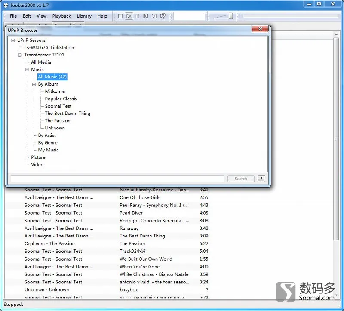Click the playlist scrollbar up arrow
Viewport: 344px width, 311px height.
click(336, 34)
